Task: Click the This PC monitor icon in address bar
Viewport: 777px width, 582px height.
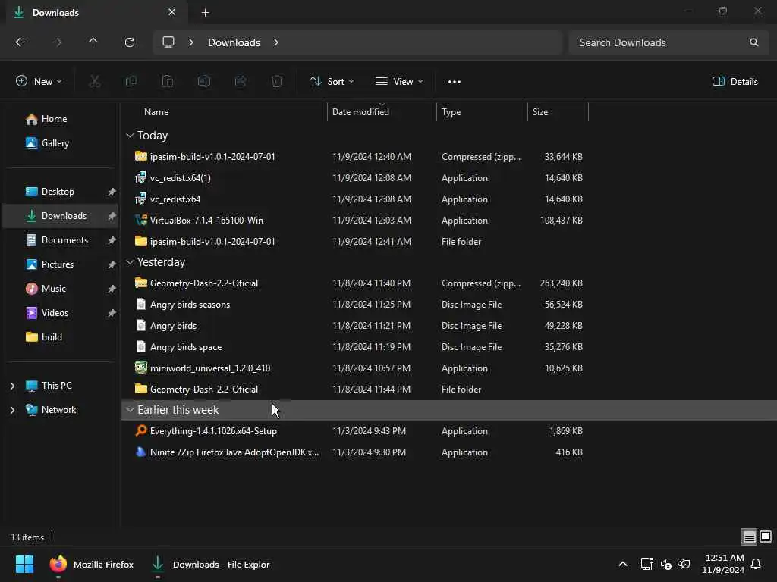Action: [168, 42]
